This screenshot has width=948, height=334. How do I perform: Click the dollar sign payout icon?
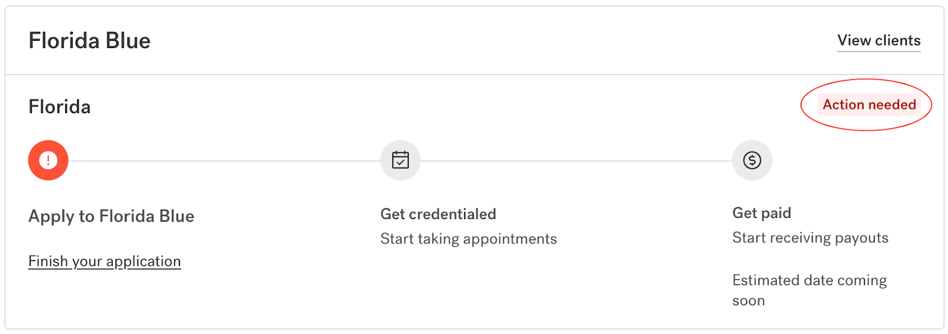(752, 160)
